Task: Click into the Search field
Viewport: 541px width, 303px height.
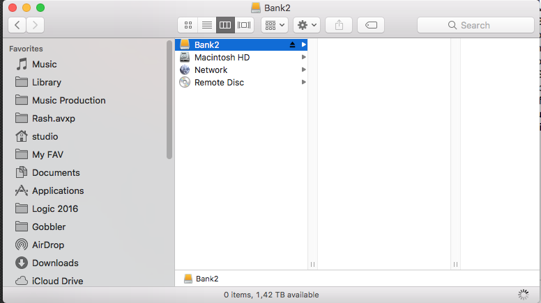Action: pos(475,25)
